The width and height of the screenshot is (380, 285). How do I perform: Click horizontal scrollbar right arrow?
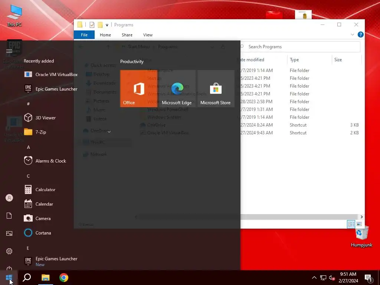click(361, 217)
